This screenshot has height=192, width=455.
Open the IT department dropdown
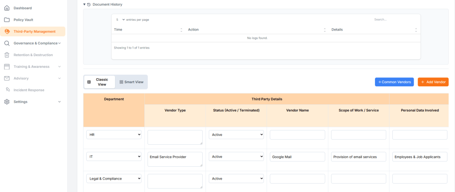(114, 157)
